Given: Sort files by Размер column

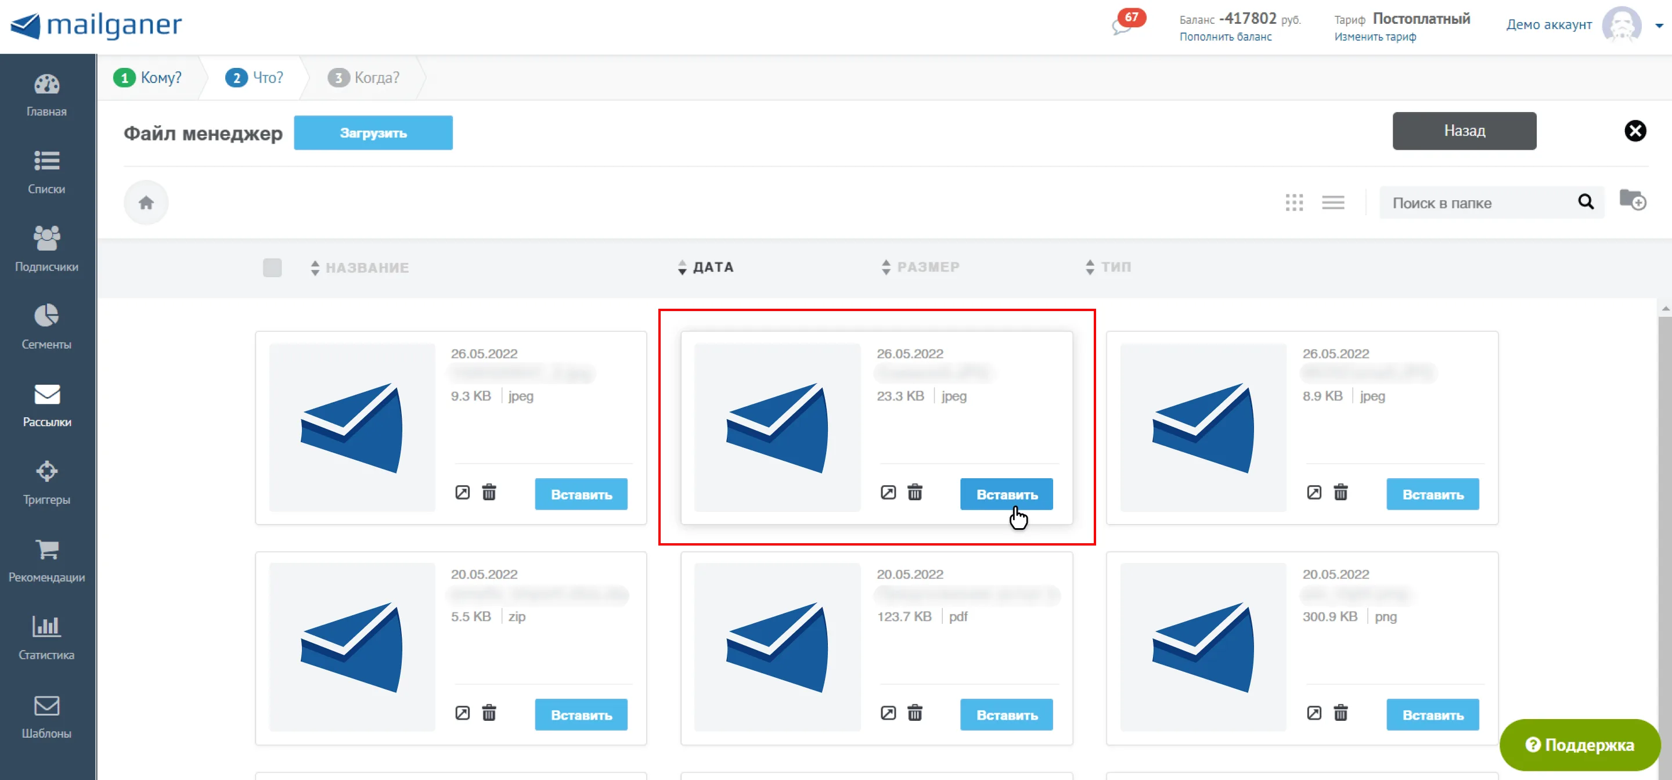Looking at the screenshot, I should point(920,267).
